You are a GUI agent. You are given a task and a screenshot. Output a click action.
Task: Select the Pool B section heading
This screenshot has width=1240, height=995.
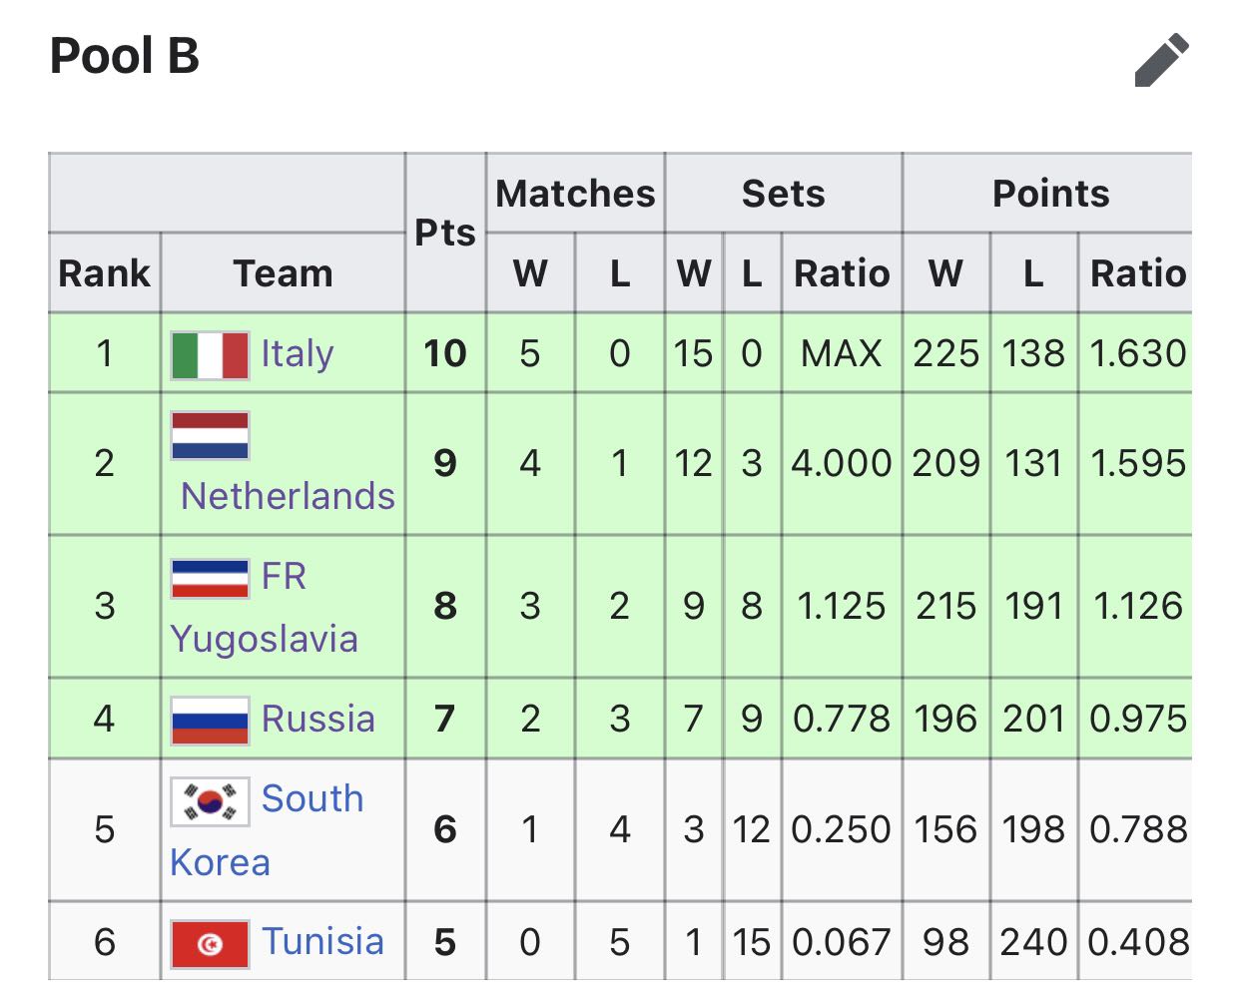click(x=125, y=56)
